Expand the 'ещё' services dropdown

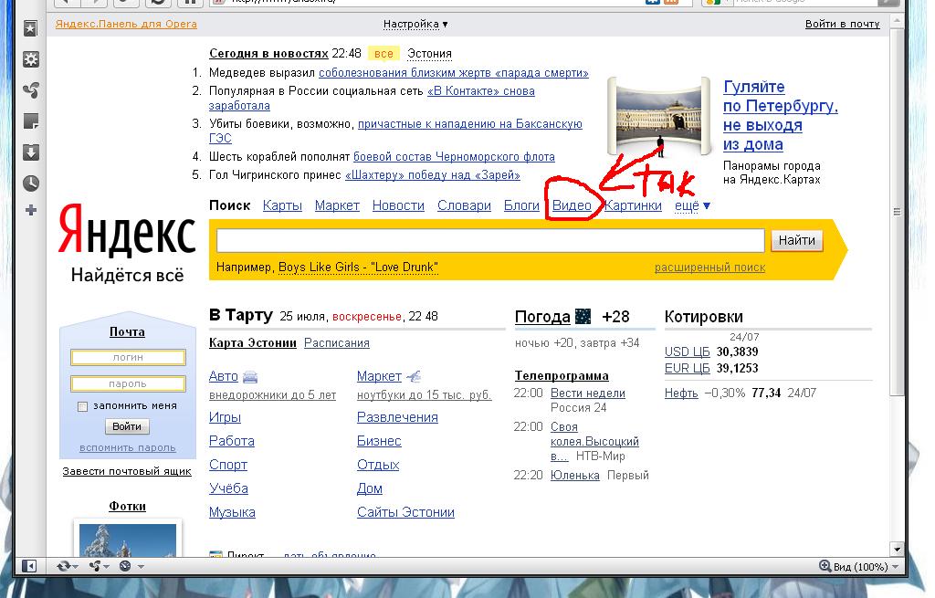tap(692, 205)
